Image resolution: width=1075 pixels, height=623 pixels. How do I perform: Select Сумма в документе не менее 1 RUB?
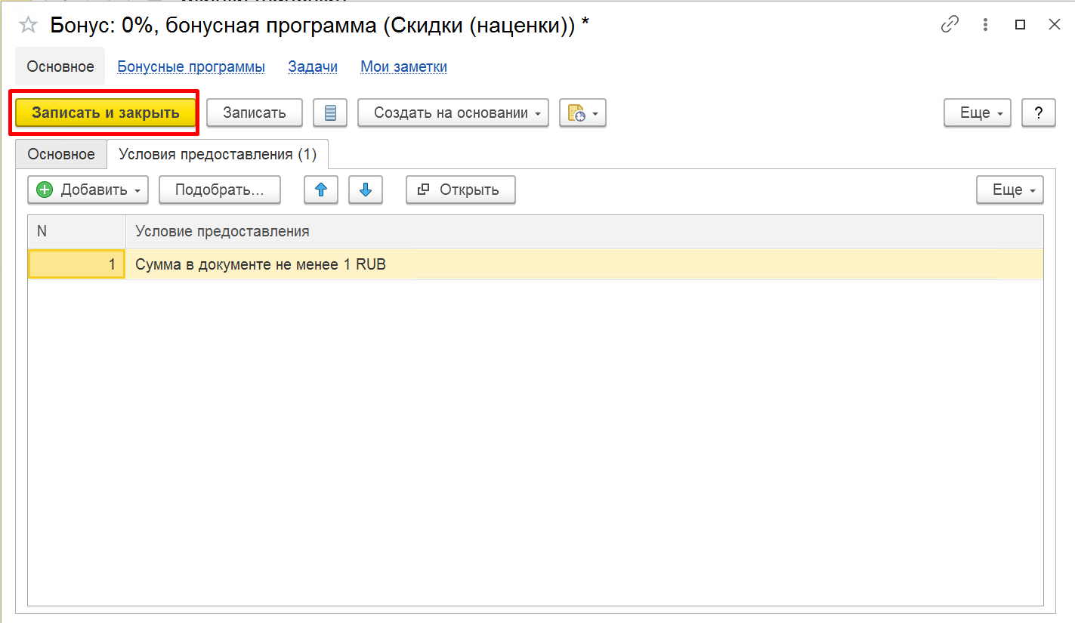[x=585, y=264]
